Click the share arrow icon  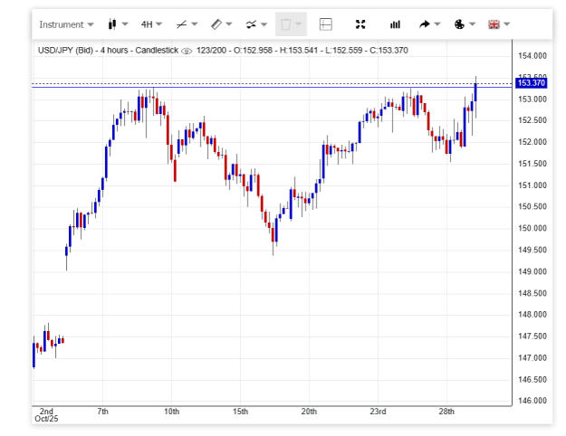[425, 24]
